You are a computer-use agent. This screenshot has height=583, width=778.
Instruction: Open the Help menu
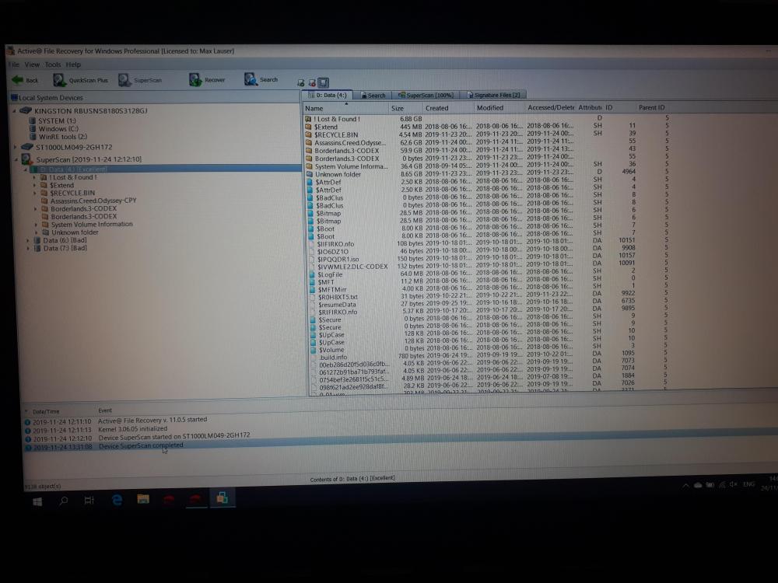tap(73, 65)
